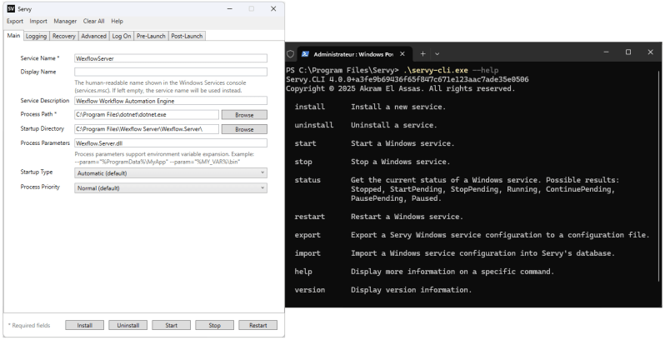665x340 pixels.
Task: Click the PowerShell tab icon in terminal window
Action: 305,54
